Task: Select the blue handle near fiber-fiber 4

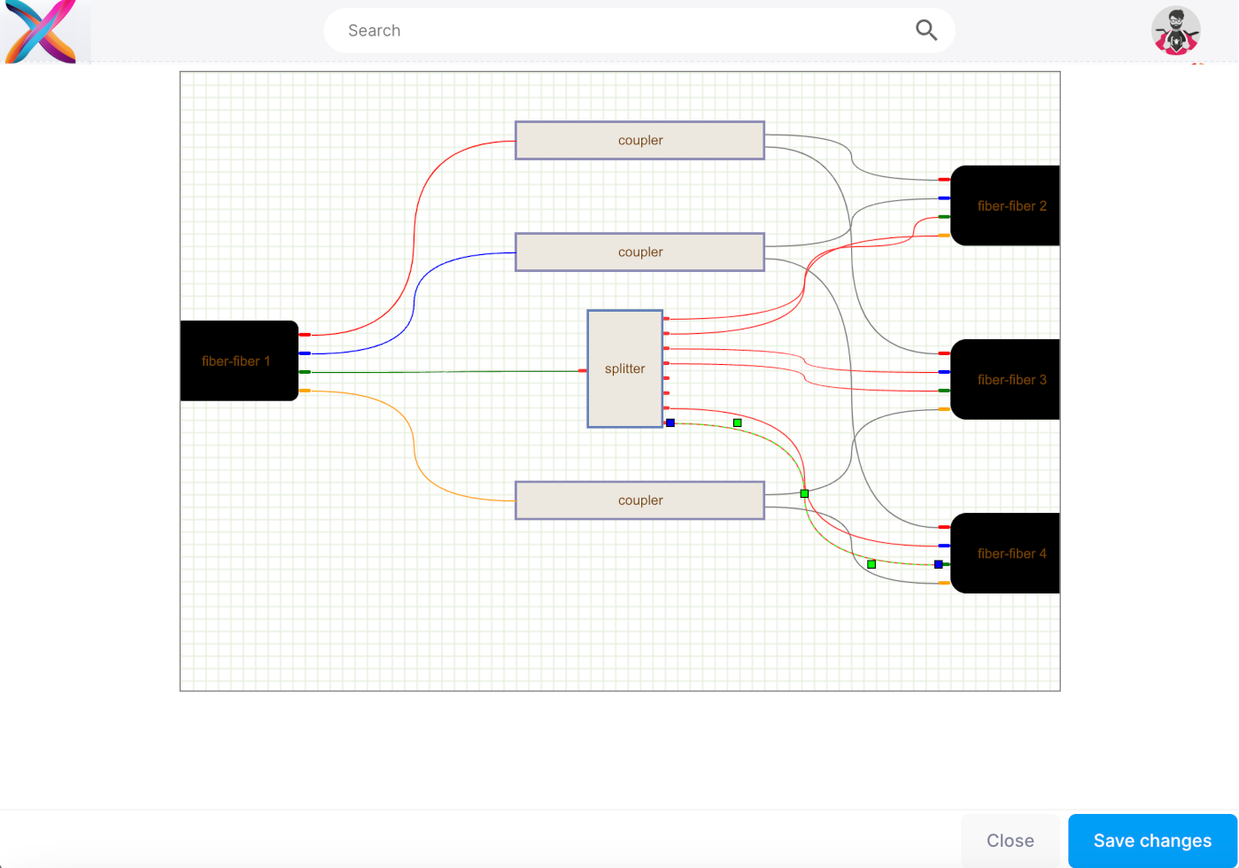Action: click(938, 564)
